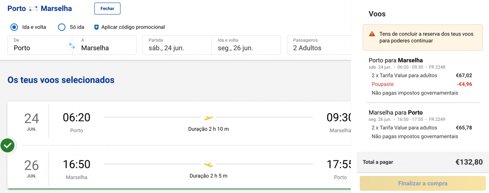Select the Só ida radio button
Image resolution: width=489 pixels, height=193 pixels.
[x=62, y=27]
